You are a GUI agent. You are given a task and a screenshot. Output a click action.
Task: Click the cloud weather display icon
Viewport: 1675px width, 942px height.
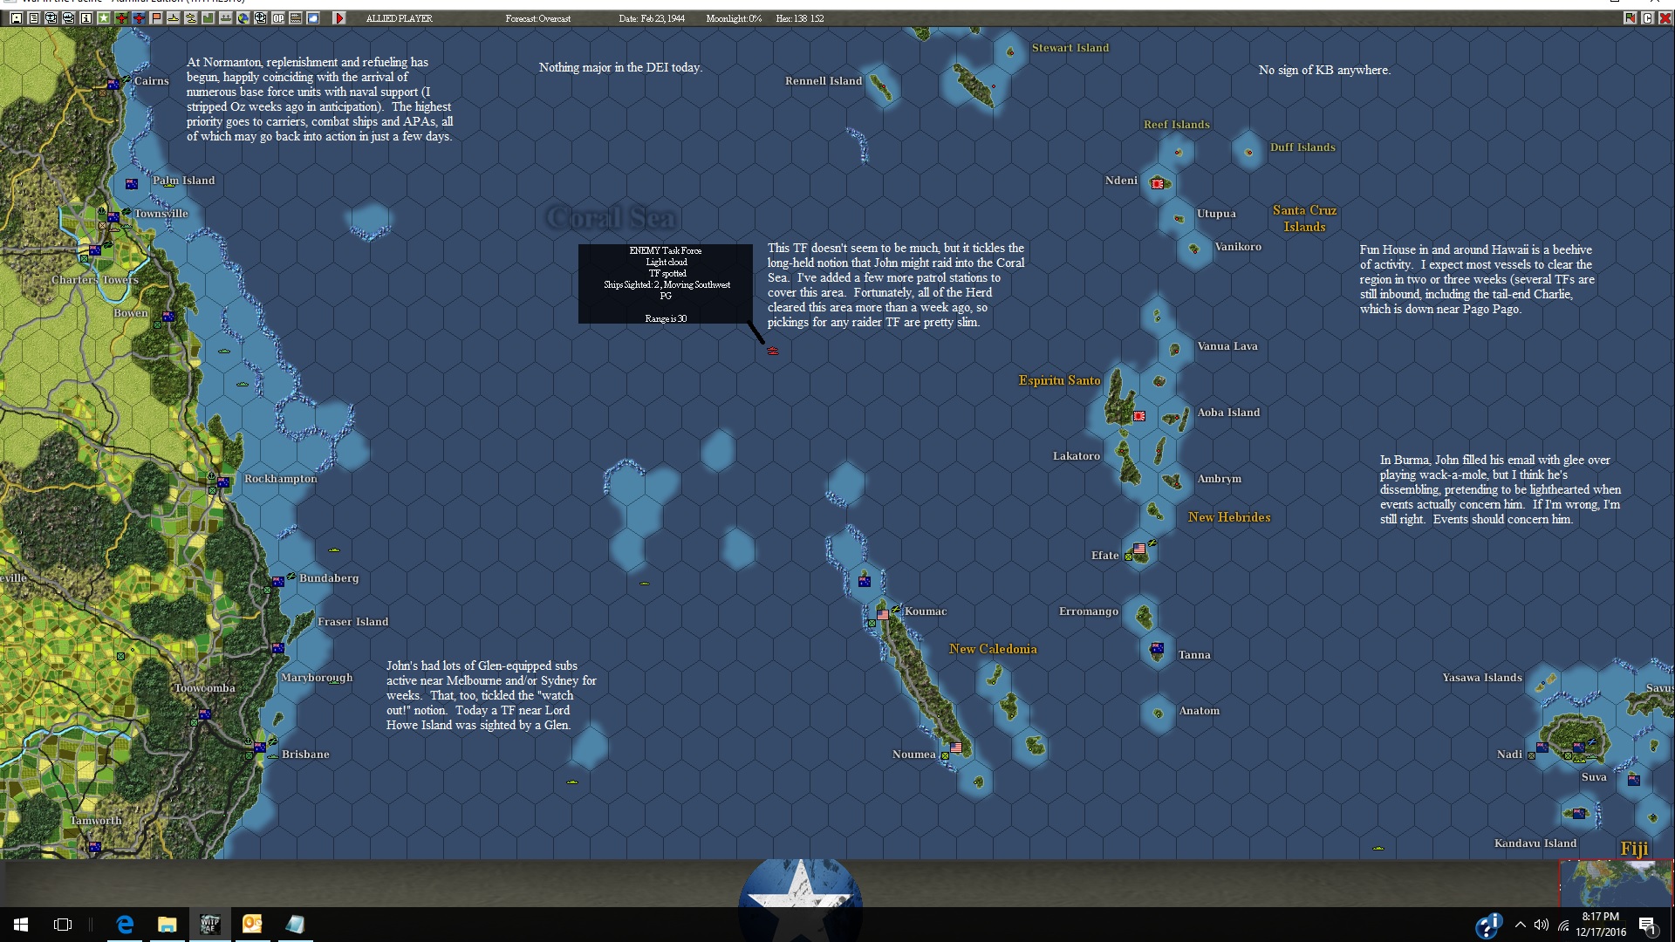point(312,18)
